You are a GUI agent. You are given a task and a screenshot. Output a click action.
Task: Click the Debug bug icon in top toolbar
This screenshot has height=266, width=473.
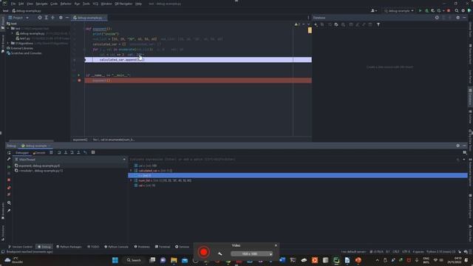tap(426, 11)
